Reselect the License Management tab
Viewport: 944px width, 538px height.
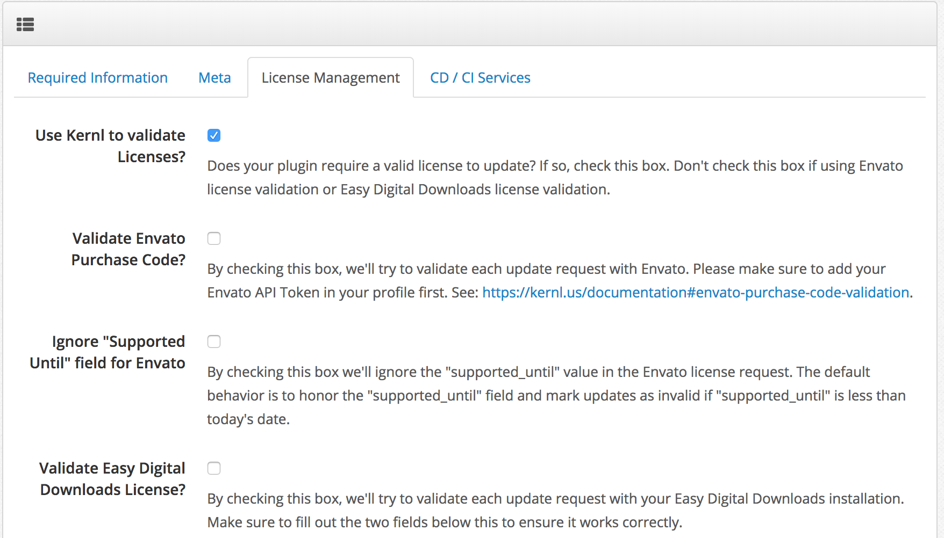tap(330, 77)
